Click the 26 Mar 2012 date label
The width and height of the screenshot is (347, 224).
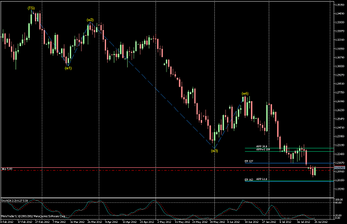95,222
